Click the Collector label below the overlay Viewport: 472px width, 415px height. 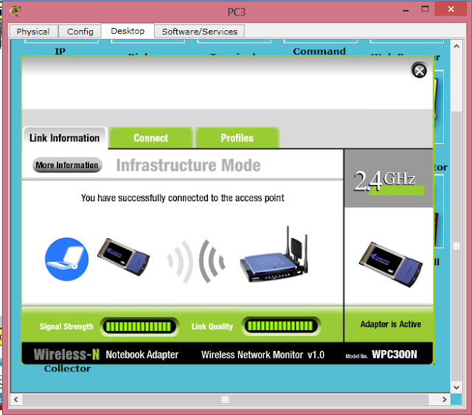(x=67, y=369)
